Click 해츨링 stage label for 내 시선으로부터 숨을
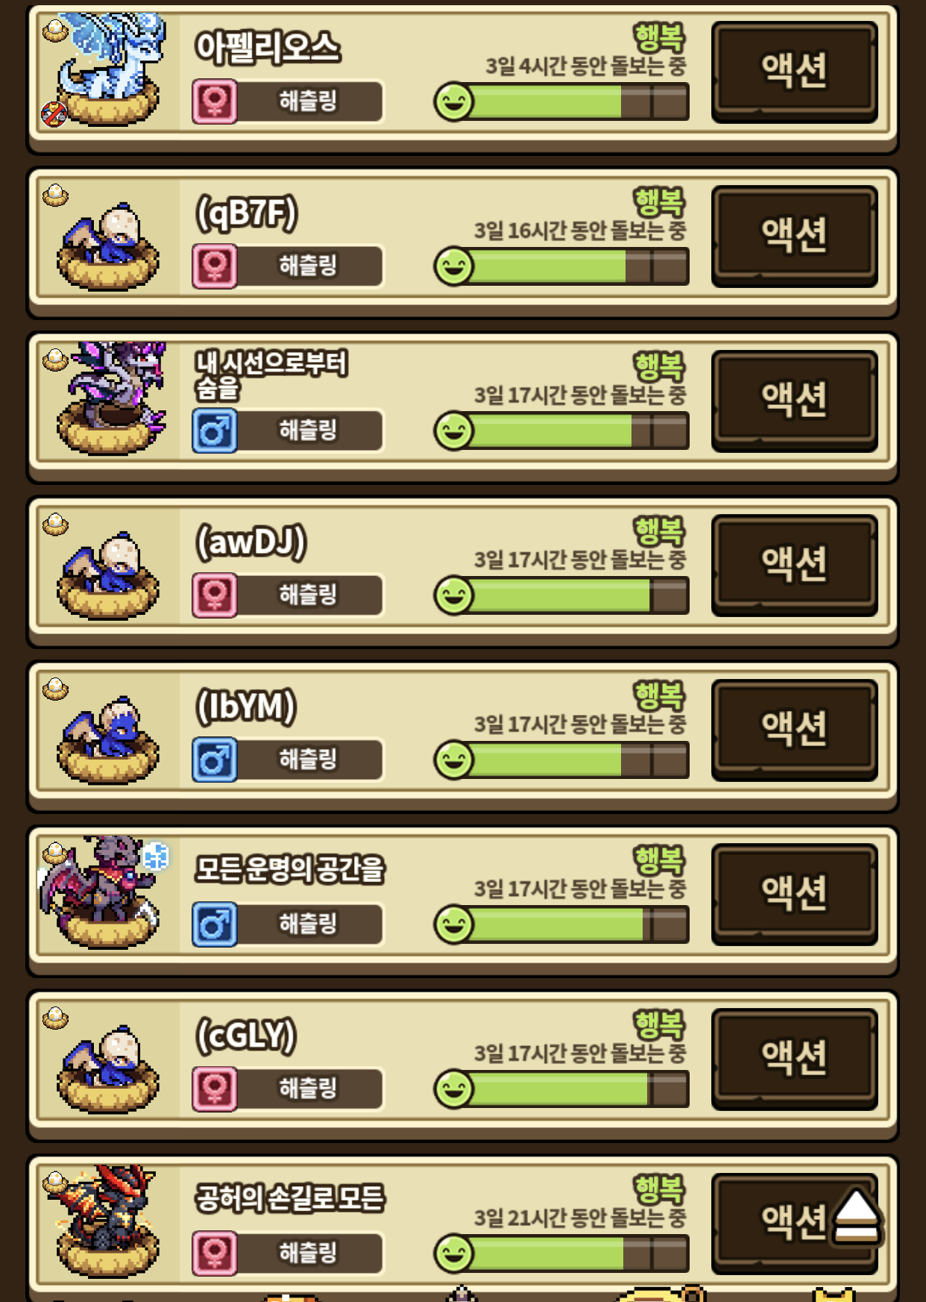Image resolution: width=926 pixels, height=1302 pixels. [308, 431]
